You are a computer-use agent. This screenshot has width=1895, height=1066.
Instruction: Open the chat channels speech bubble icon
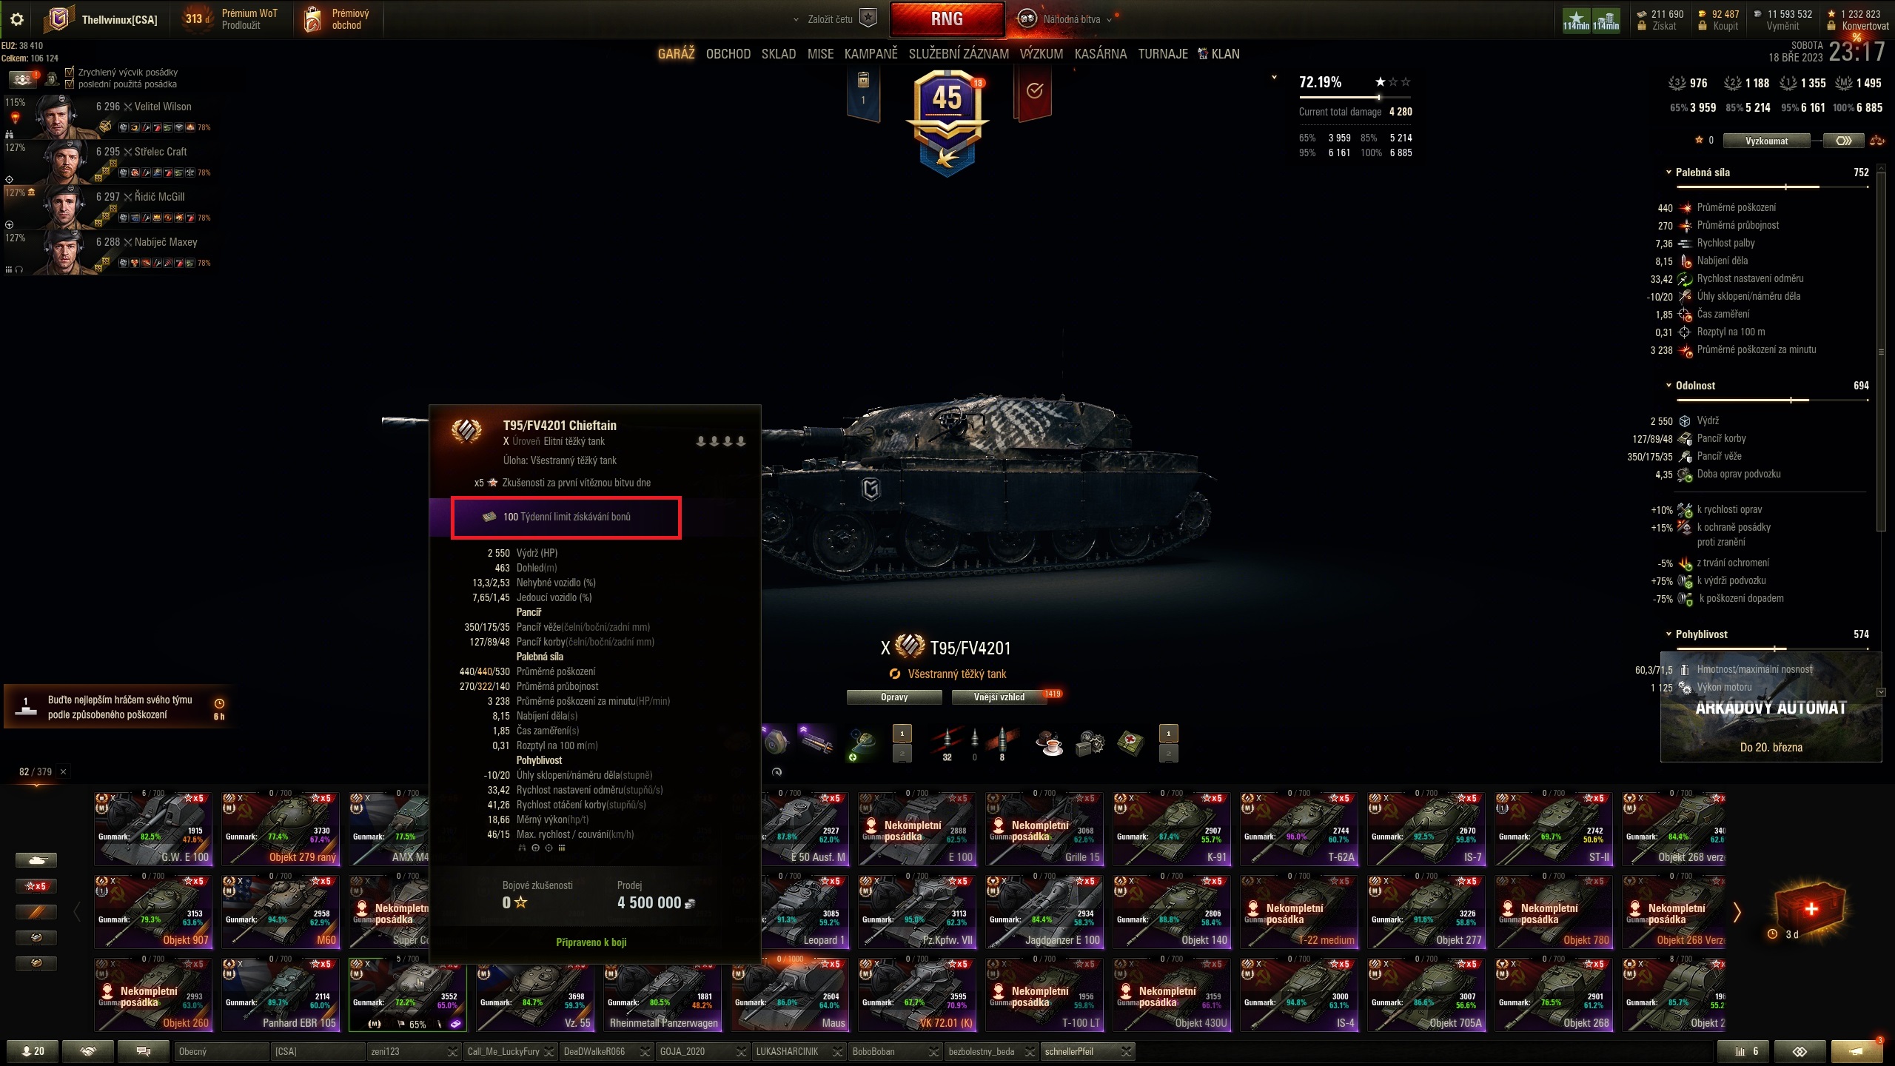tap(144, 1051)
